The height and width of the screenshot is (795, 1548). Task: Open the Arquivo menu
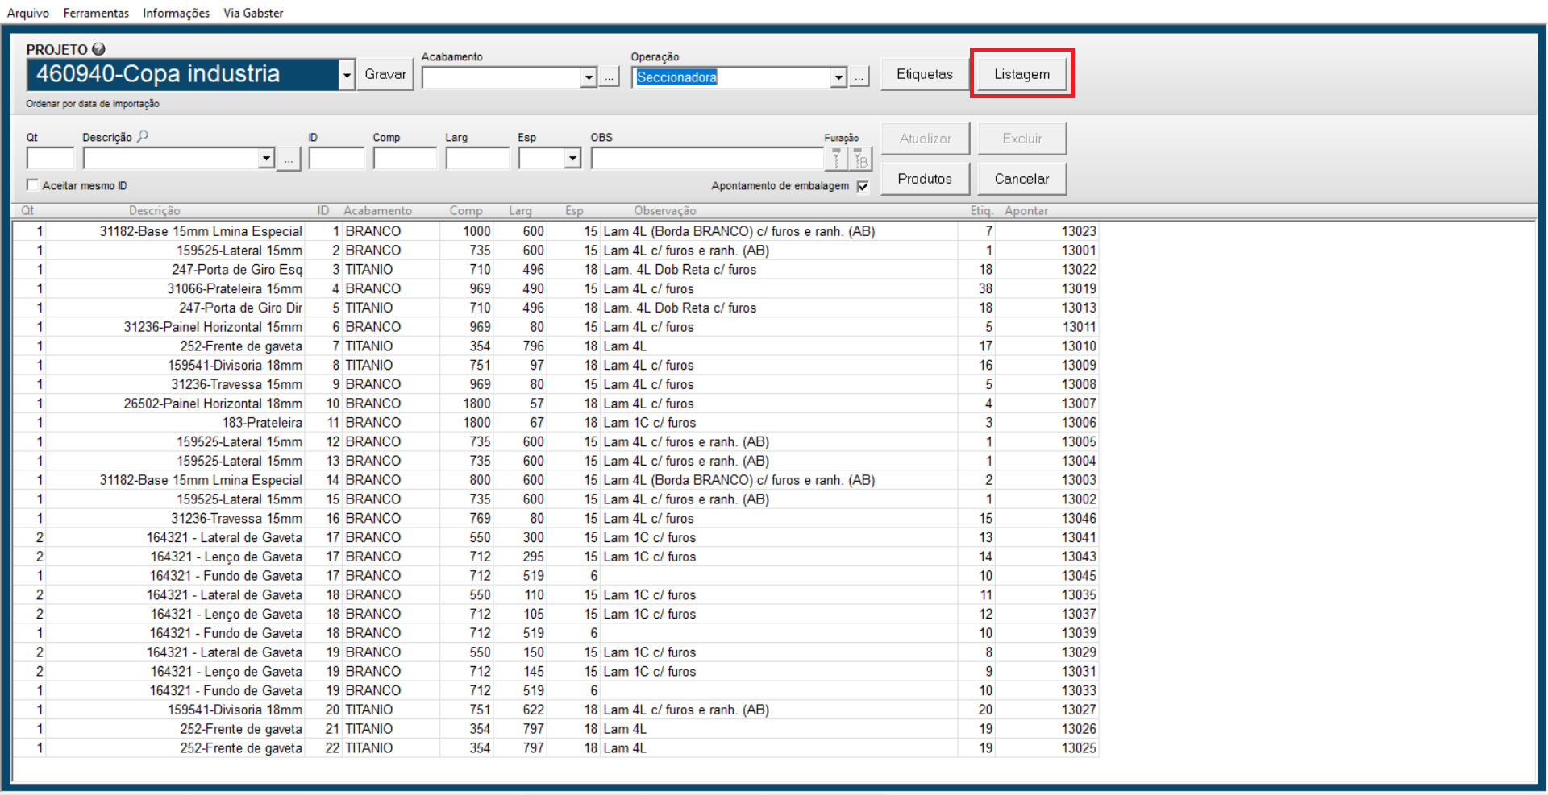coord(28,13)
